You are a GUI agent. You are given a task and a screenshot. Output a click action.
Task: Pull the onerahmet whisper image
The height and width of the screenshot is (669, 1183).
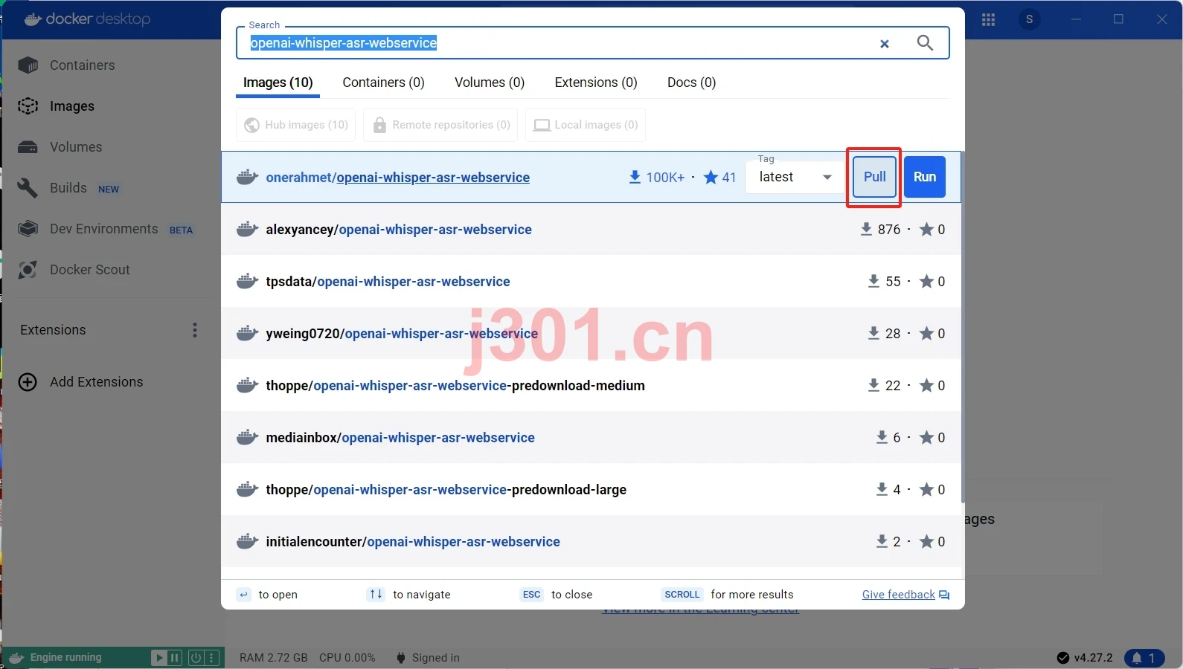(x=874, y=177)
